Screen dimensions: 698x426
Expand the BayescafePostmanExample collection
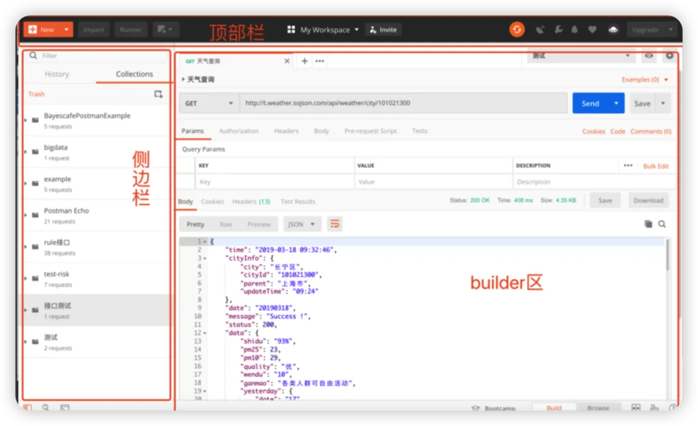point(26,120)
